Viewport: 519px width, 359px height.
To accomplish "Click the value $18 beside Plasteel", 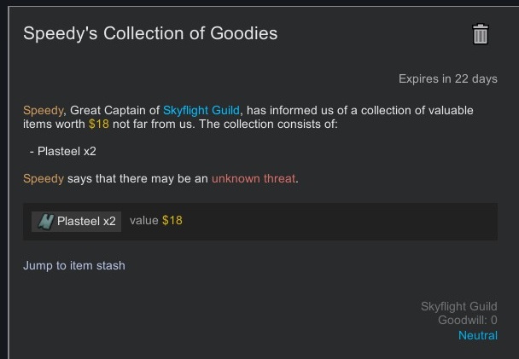I will tap(156, 221).
